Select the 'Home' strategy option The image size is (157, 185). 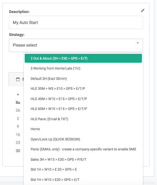(x=83, y=129)
